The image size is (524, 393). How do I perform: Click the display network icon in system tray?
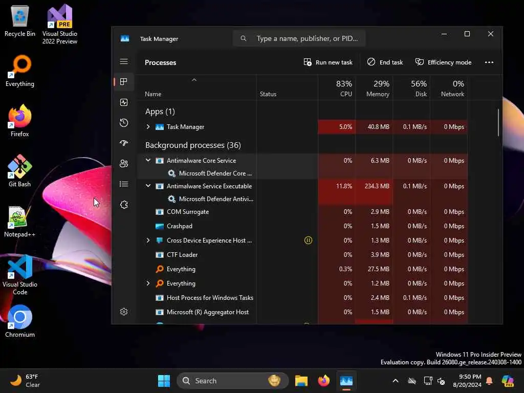point(428,381)
